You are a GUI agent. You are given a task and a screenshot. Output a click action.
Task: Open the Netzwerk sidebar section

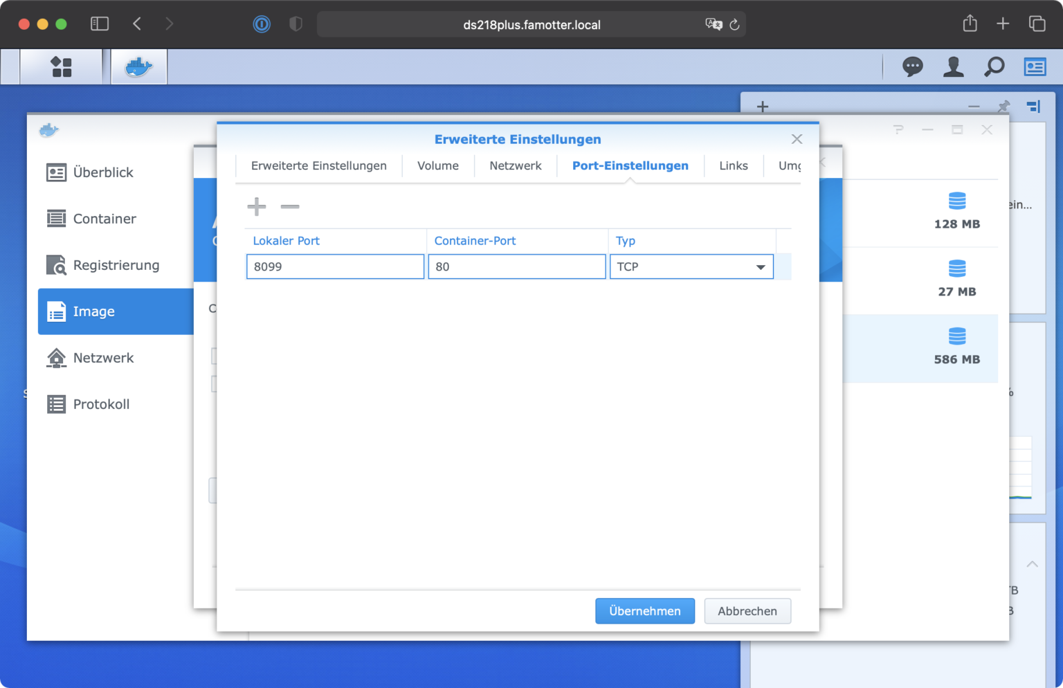[103, 358]
